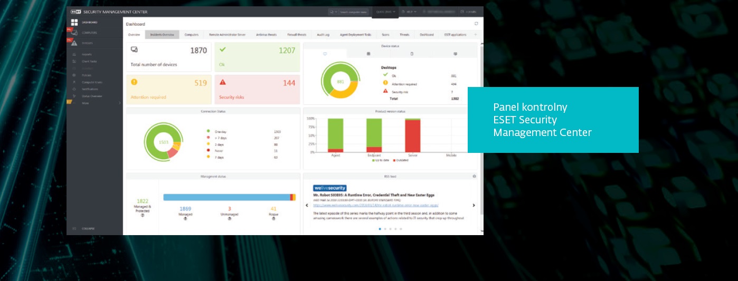Open the Threats warning triangle in sidebar
Screen dimensions: 738x281
pyautogui.click(x=74, y=43)
